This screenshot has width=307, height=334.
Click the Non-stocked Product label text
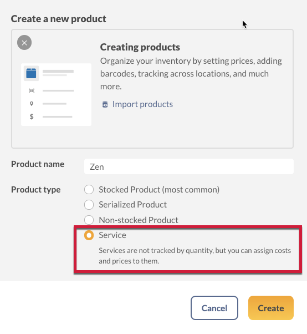coord(139,220)
